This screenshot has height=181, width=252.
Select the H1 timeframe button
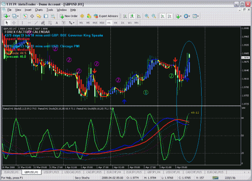click(109, 23)
